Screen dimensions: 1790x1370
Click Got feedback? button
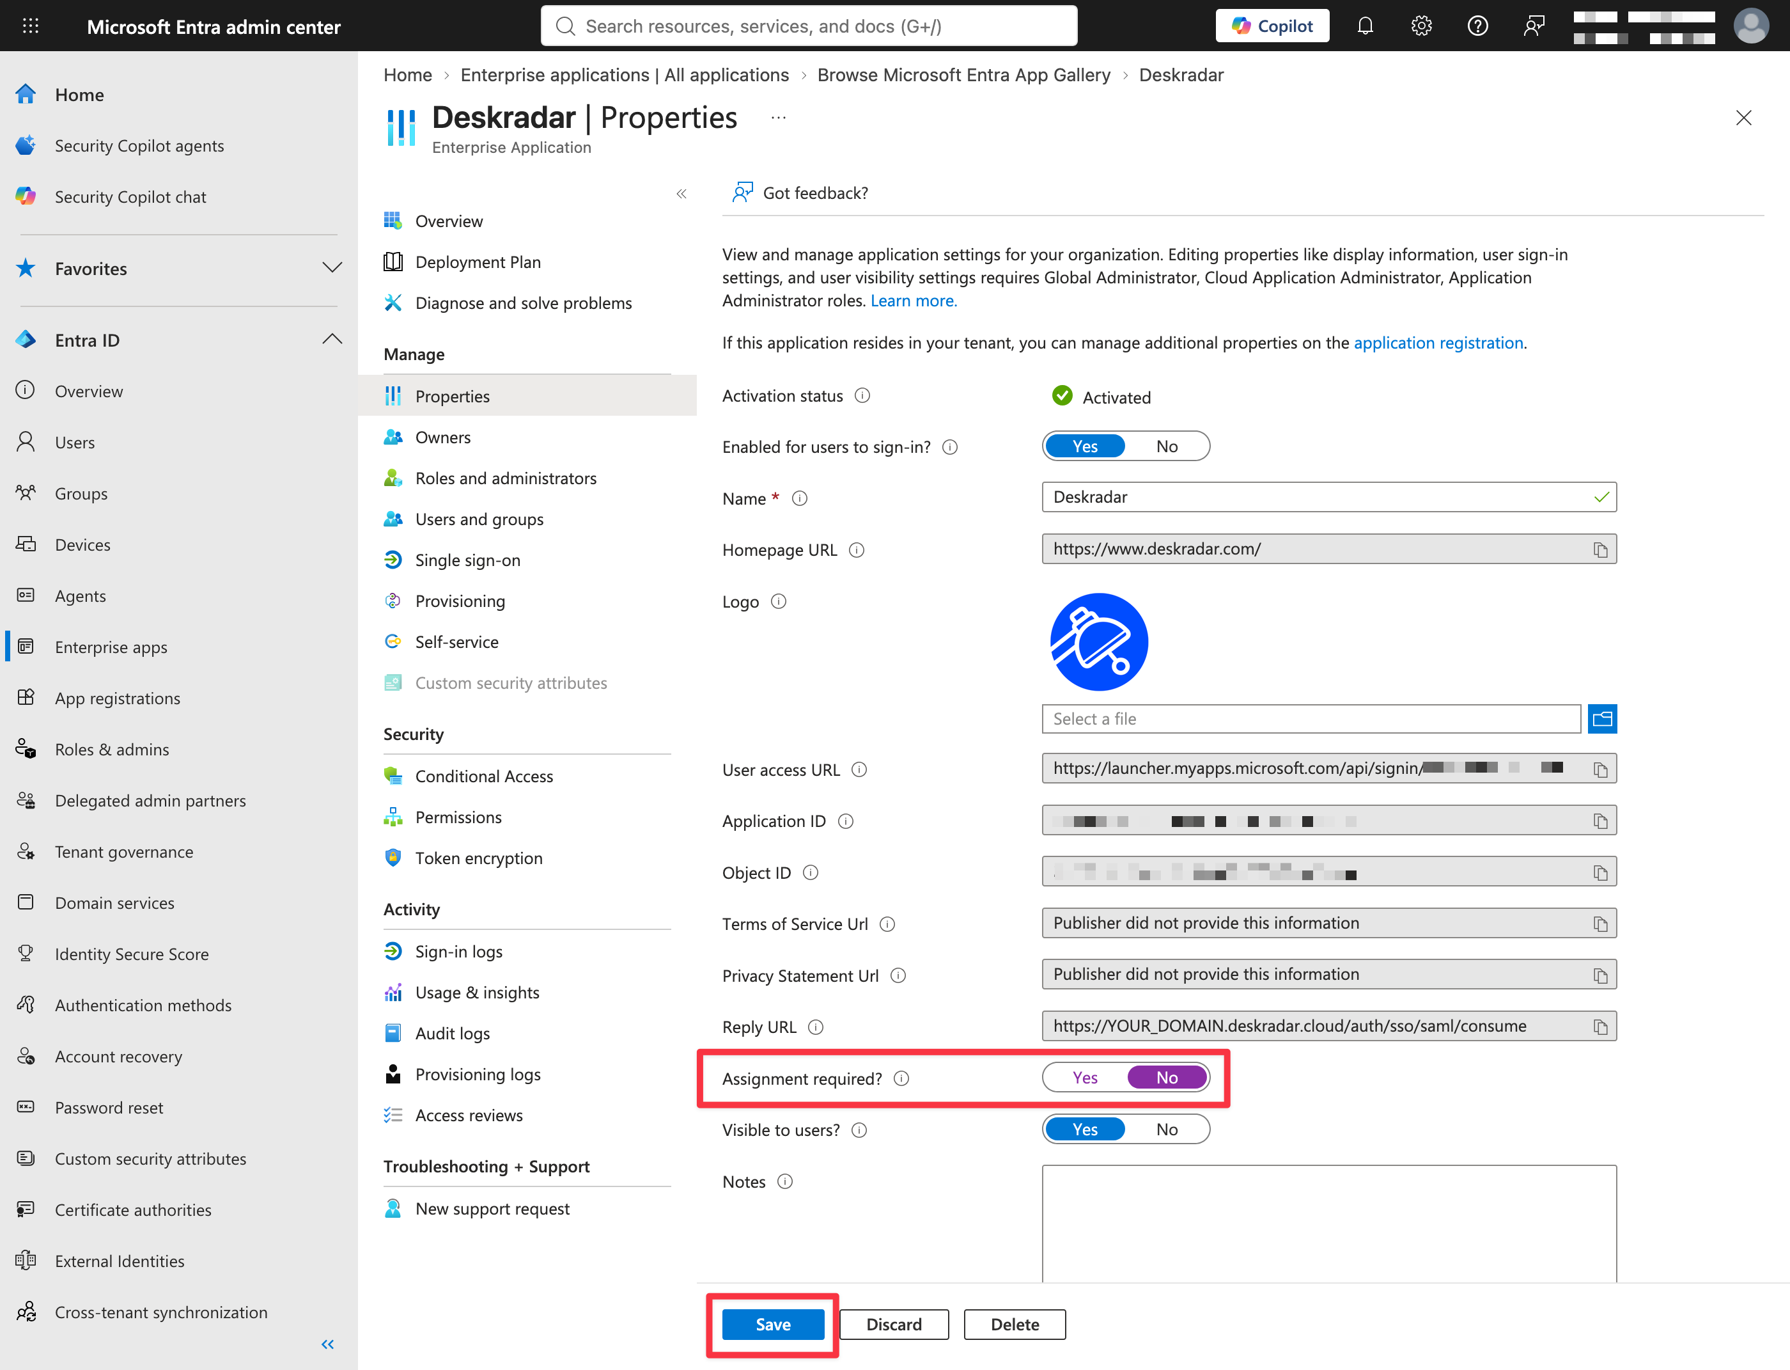(x=800, y=193)
